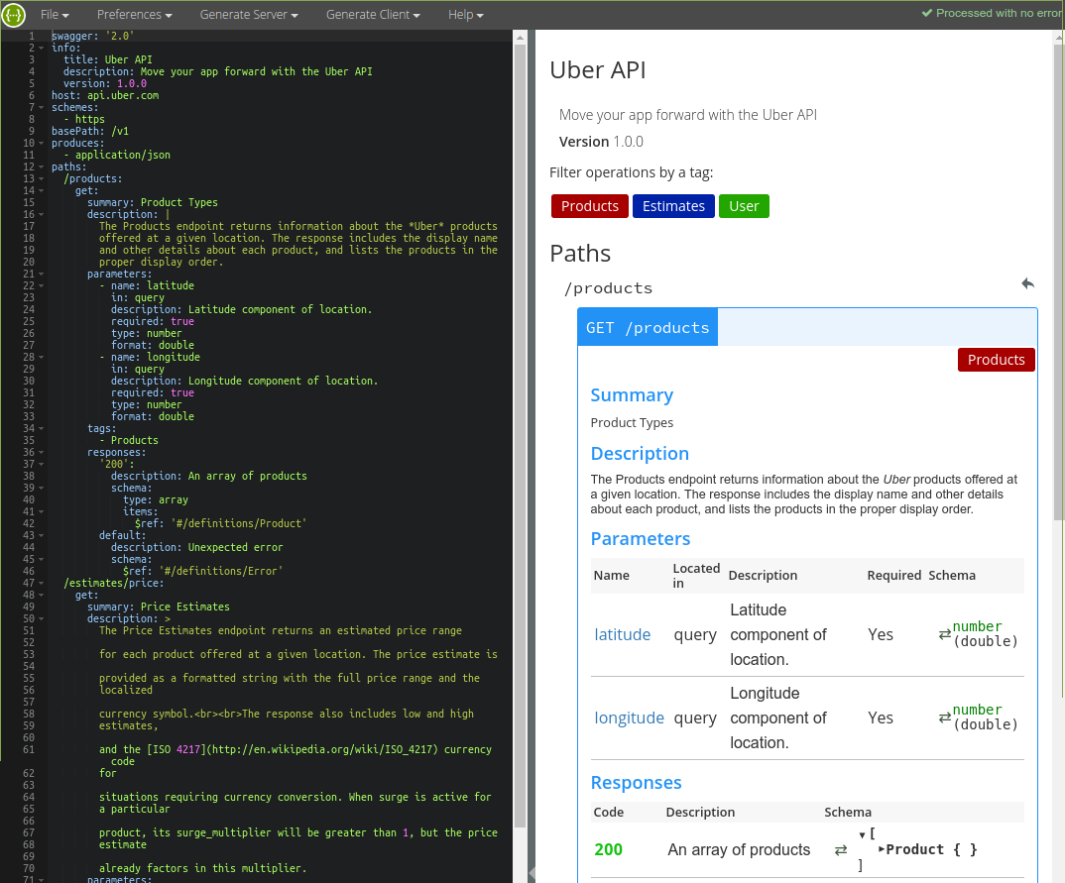Screen dimensions: 1065x883
Task: Click the swap icon in 200 response schema
Action: pyautogui.click(x=841, y=850)
